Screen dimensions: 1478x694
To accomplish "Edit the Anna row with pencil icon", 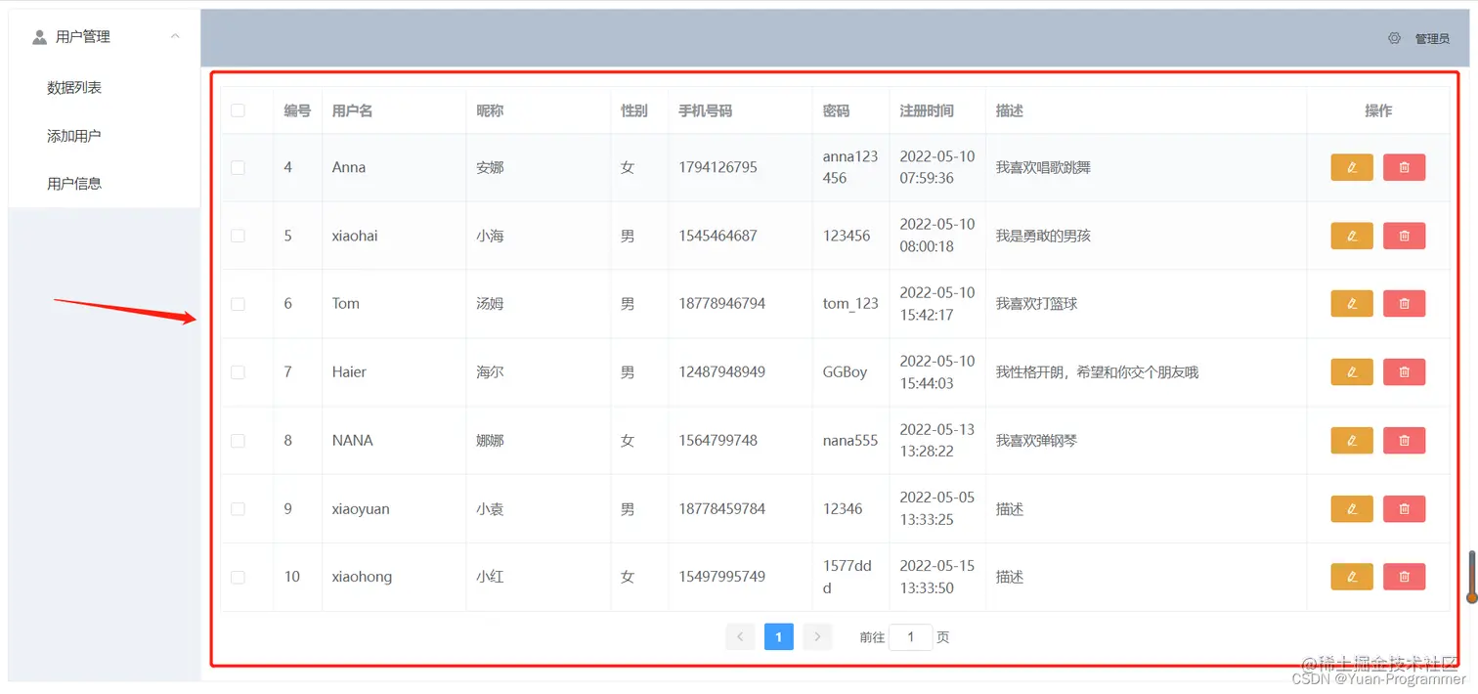I will point(1352,167).
